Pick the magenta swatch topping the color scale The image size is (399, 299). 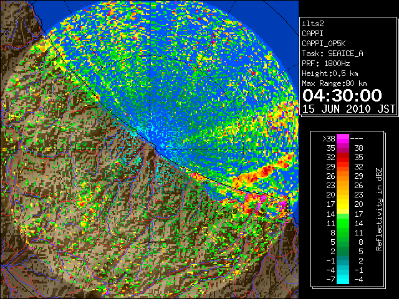(343, 138)
